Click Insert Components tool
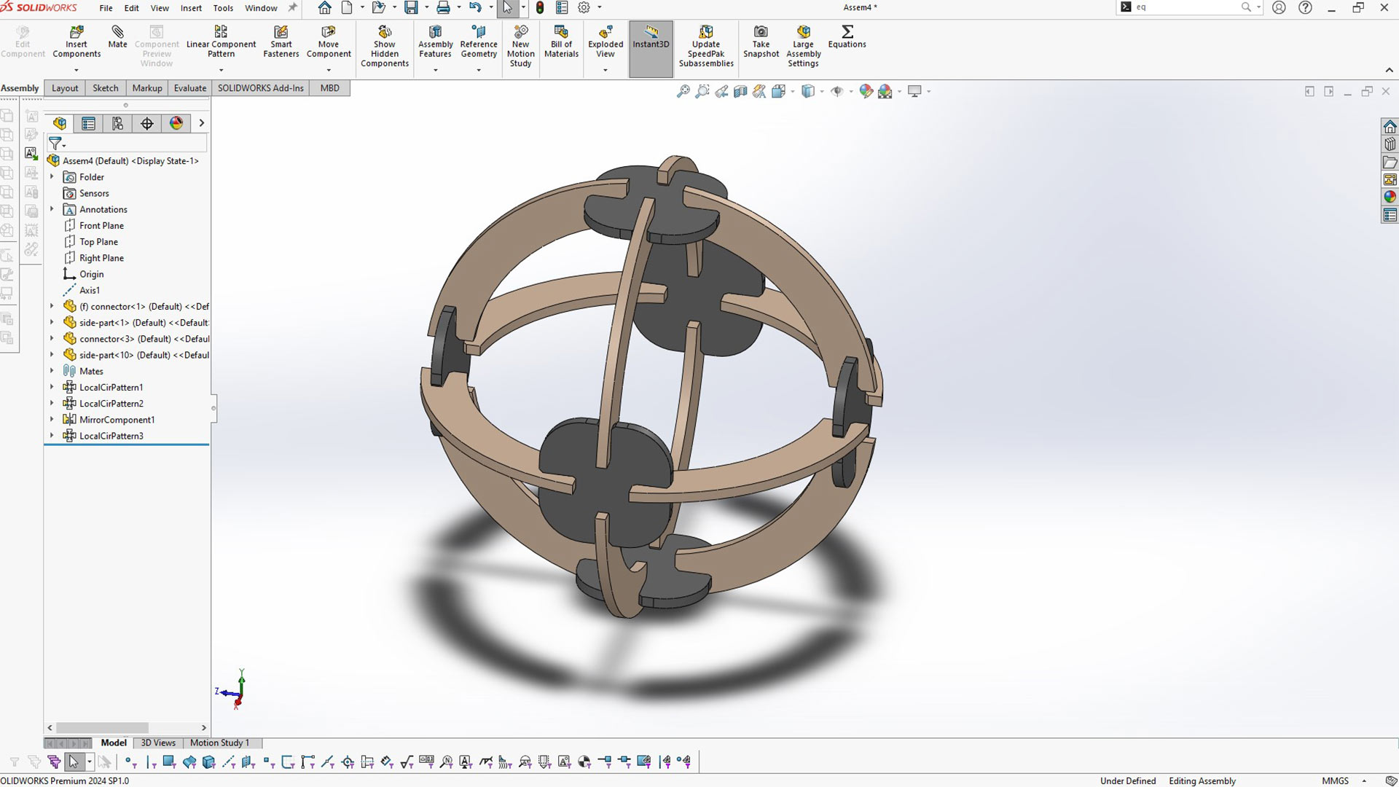The width and height of the screenshot is (1399, 787). coord(77,42)
